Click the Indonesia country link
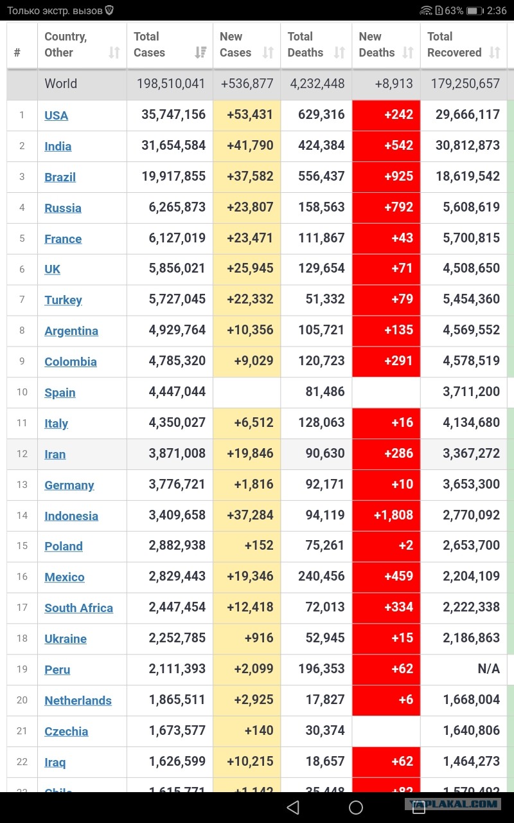The height and width of the screenshot is (823, 514). [71, 516]
